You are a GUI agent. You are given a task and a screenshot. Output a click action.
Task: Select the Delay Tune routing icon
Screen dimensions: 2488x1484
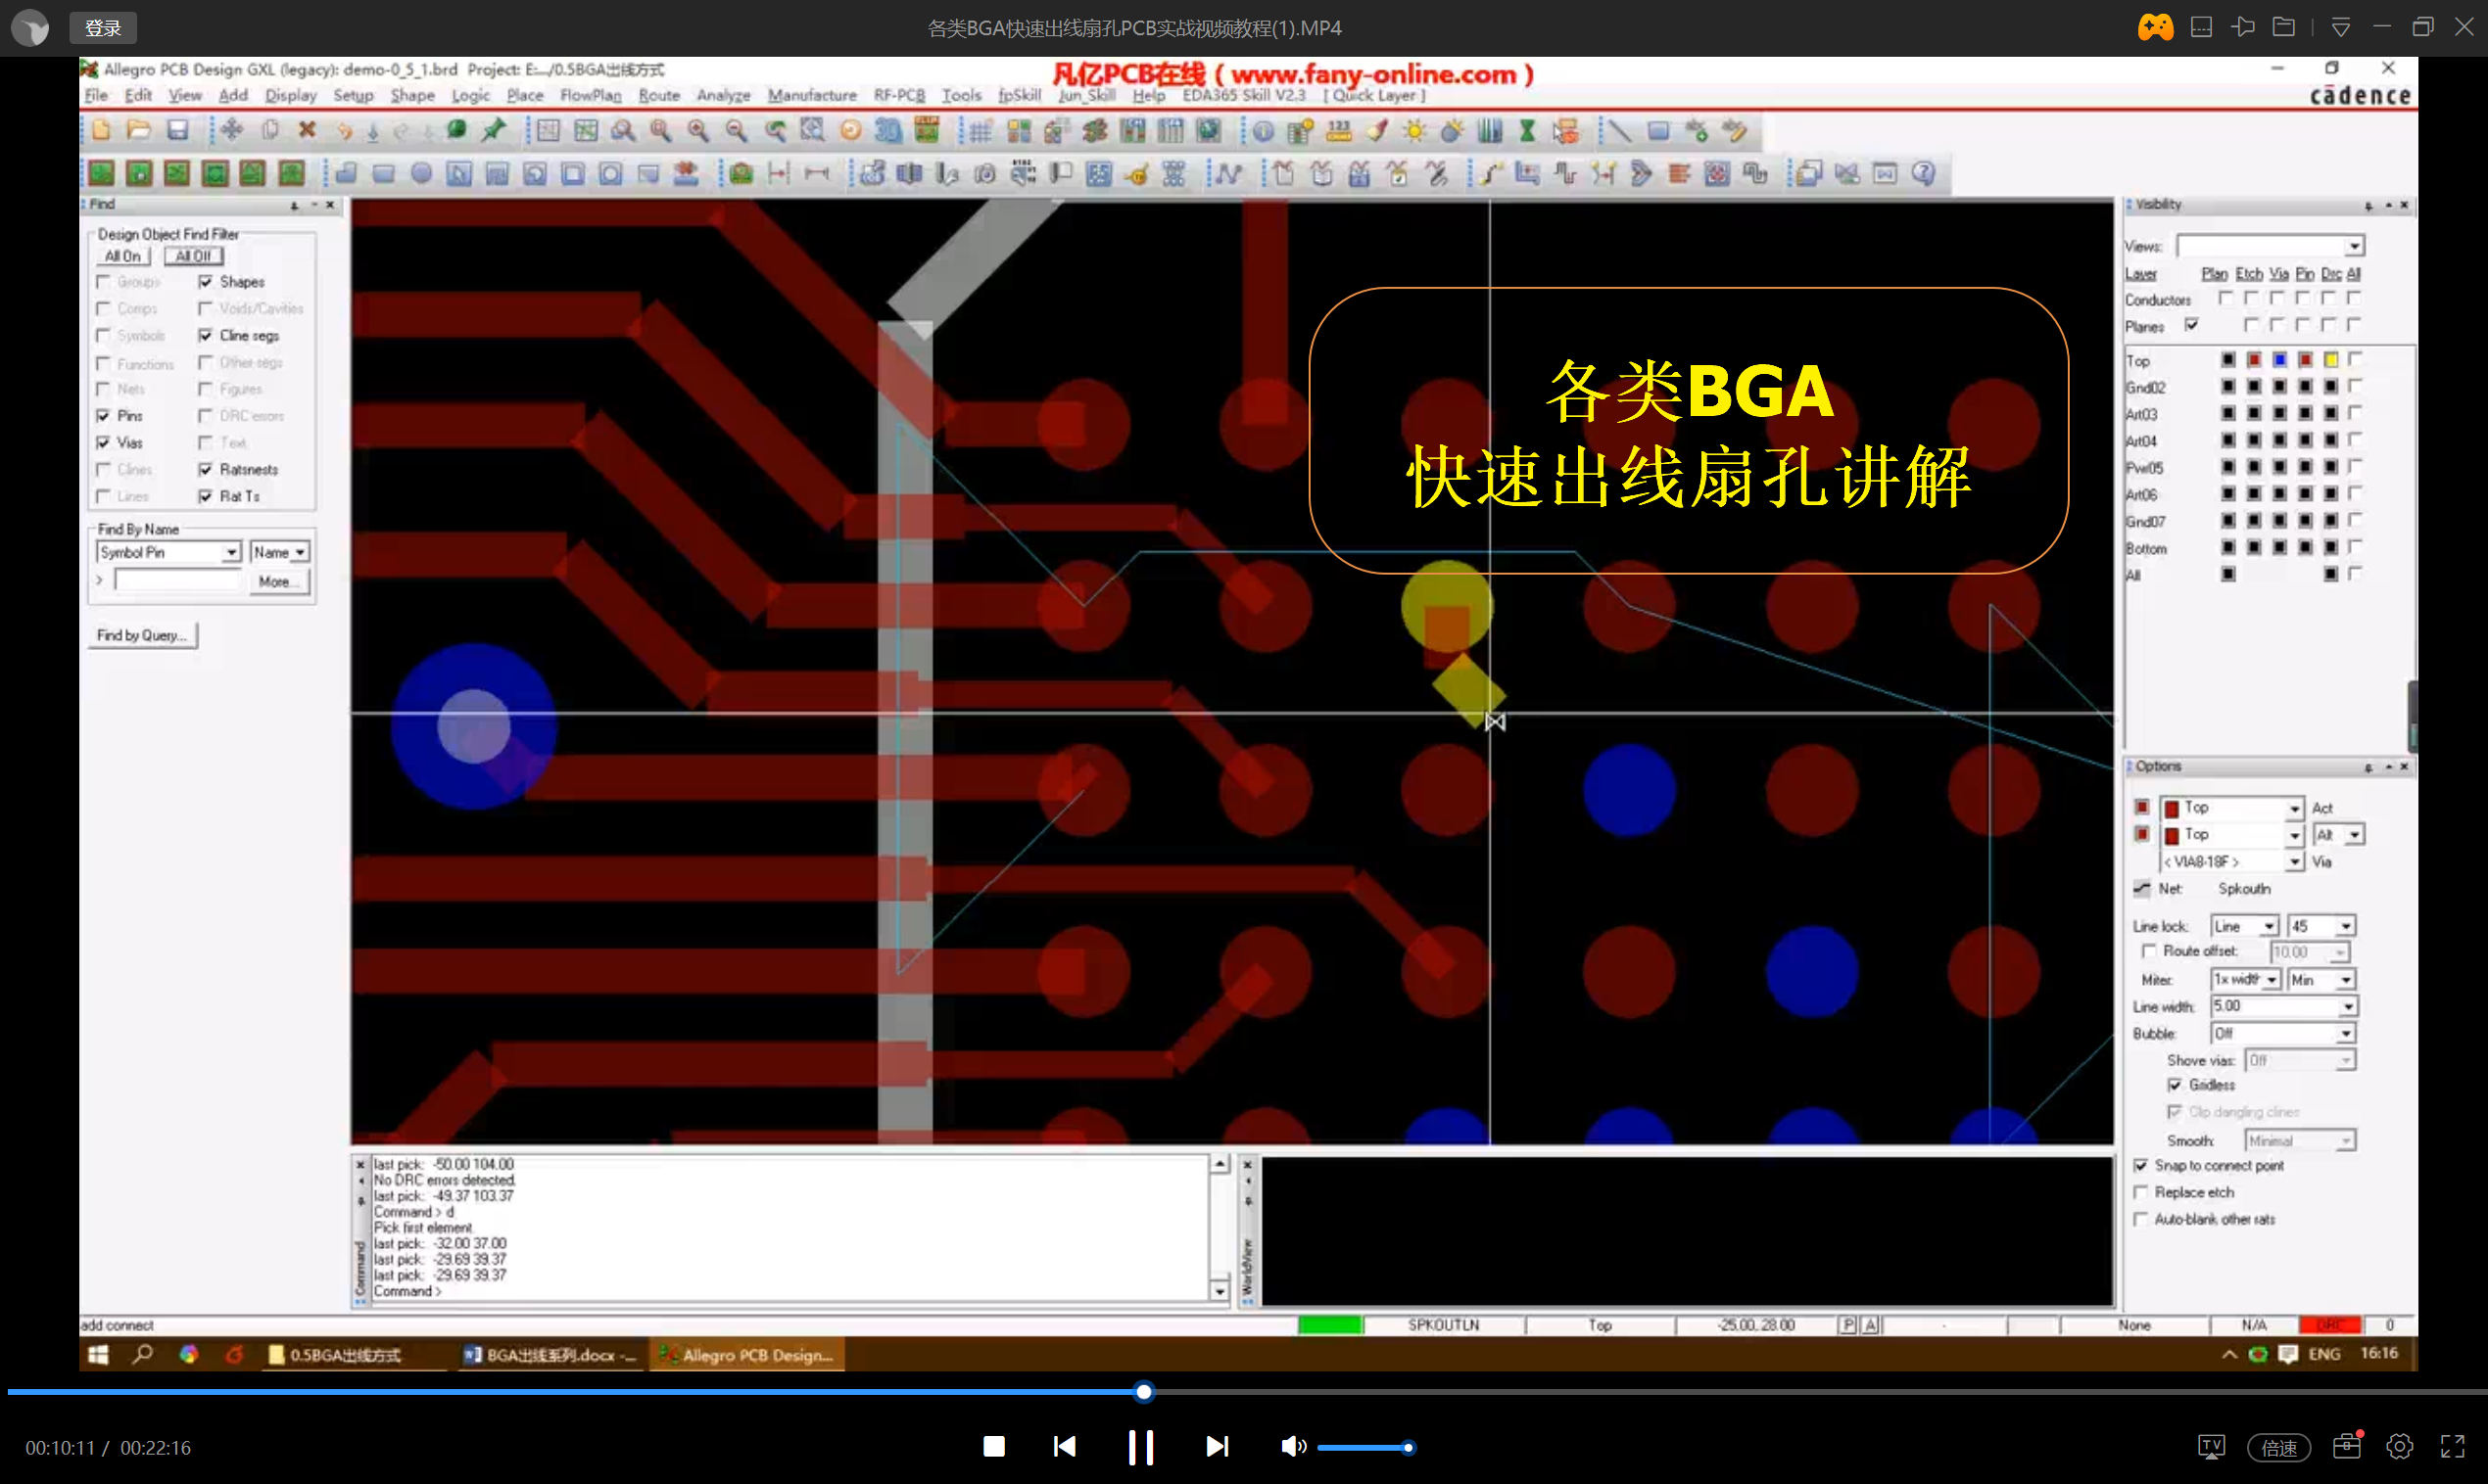[x=1565, y=173]
